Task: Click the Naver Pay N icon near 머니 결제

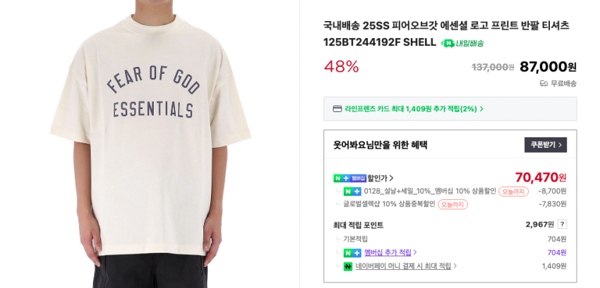Action: click(348, 266)
